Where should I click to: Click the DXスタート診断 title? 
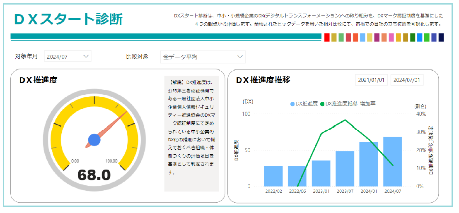(x=68, y=19)
